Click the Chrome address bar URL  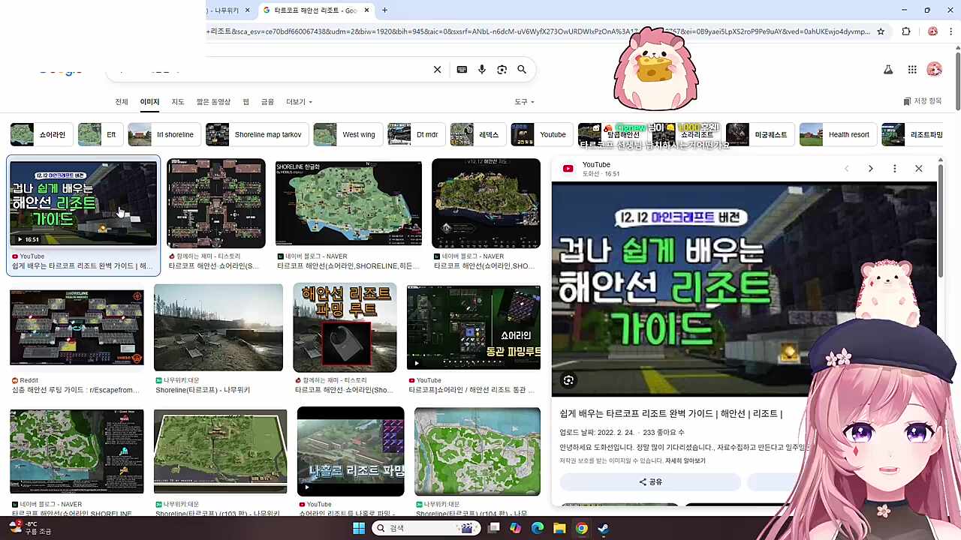click(538, 31)
